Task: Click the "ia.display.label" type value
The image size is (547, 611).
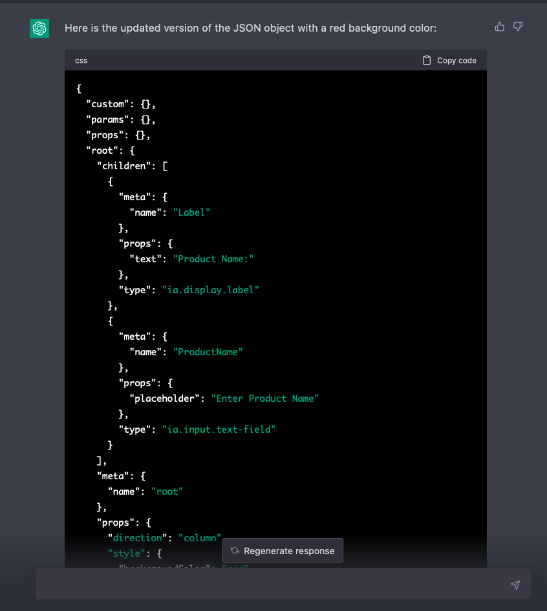Action: 211,290
